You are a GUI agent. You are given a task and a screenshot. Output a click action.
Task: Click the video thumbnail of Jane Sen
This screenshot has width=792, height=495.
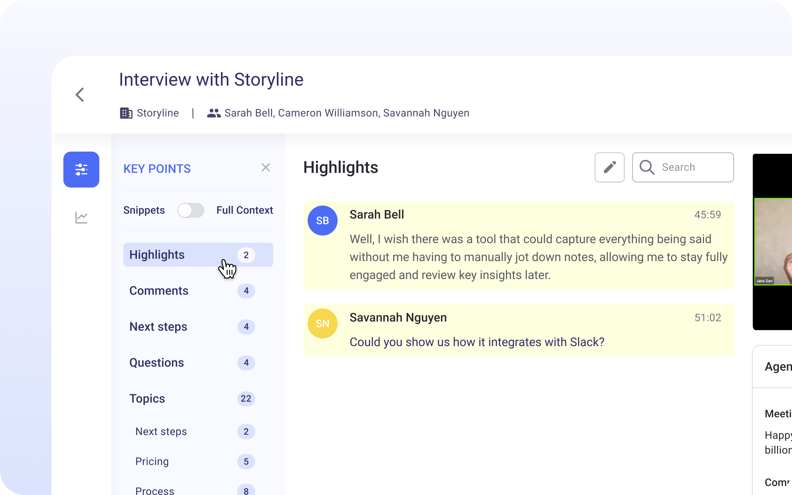[773, 242]
